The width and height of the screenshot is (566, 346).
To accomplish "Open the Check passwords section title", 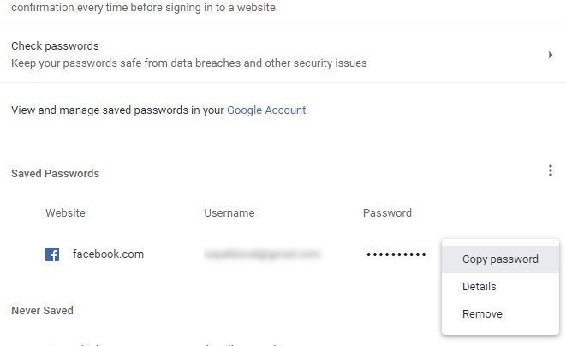I will pyautogui.click(x=55, y=46).
